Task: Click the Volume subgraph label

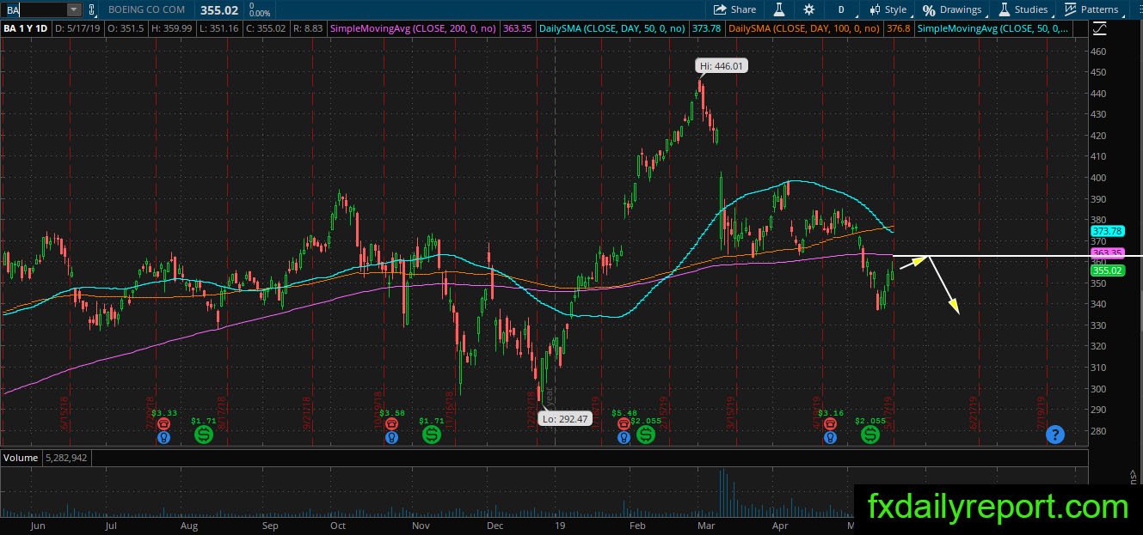Action: click(21, 458)
